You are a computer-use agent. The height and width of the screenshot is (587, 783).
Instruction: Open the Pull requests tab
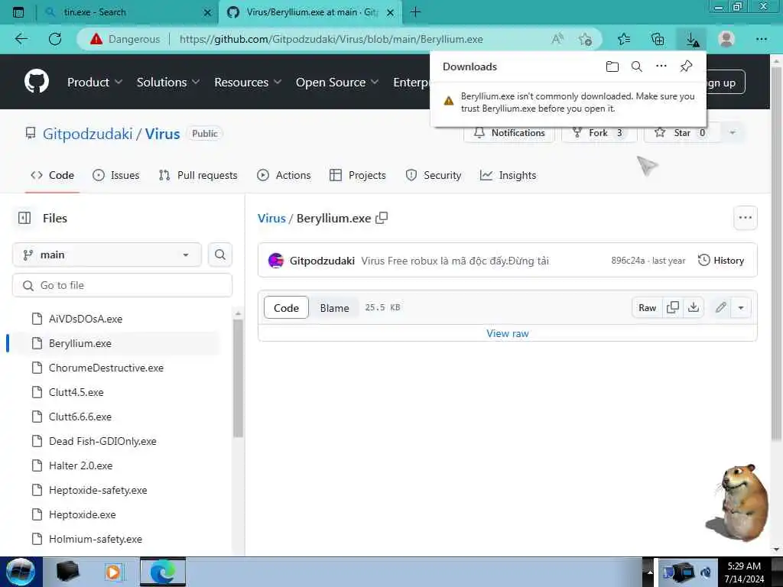point(198,175)
